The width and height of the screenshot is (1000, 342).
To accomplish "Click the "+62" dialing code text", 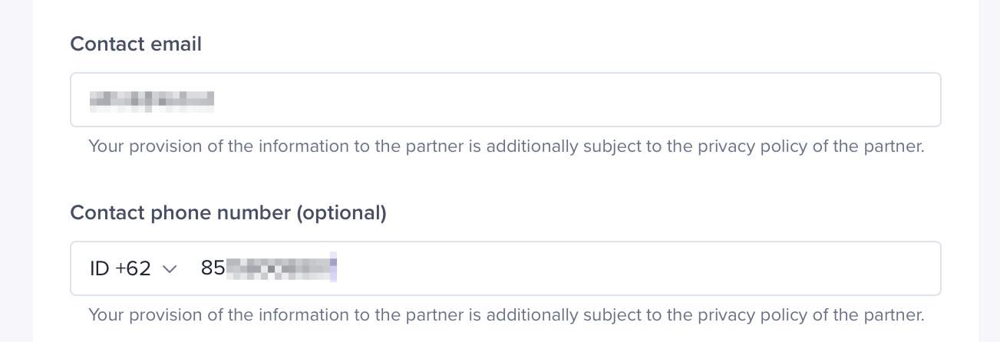I will point(133,268).
